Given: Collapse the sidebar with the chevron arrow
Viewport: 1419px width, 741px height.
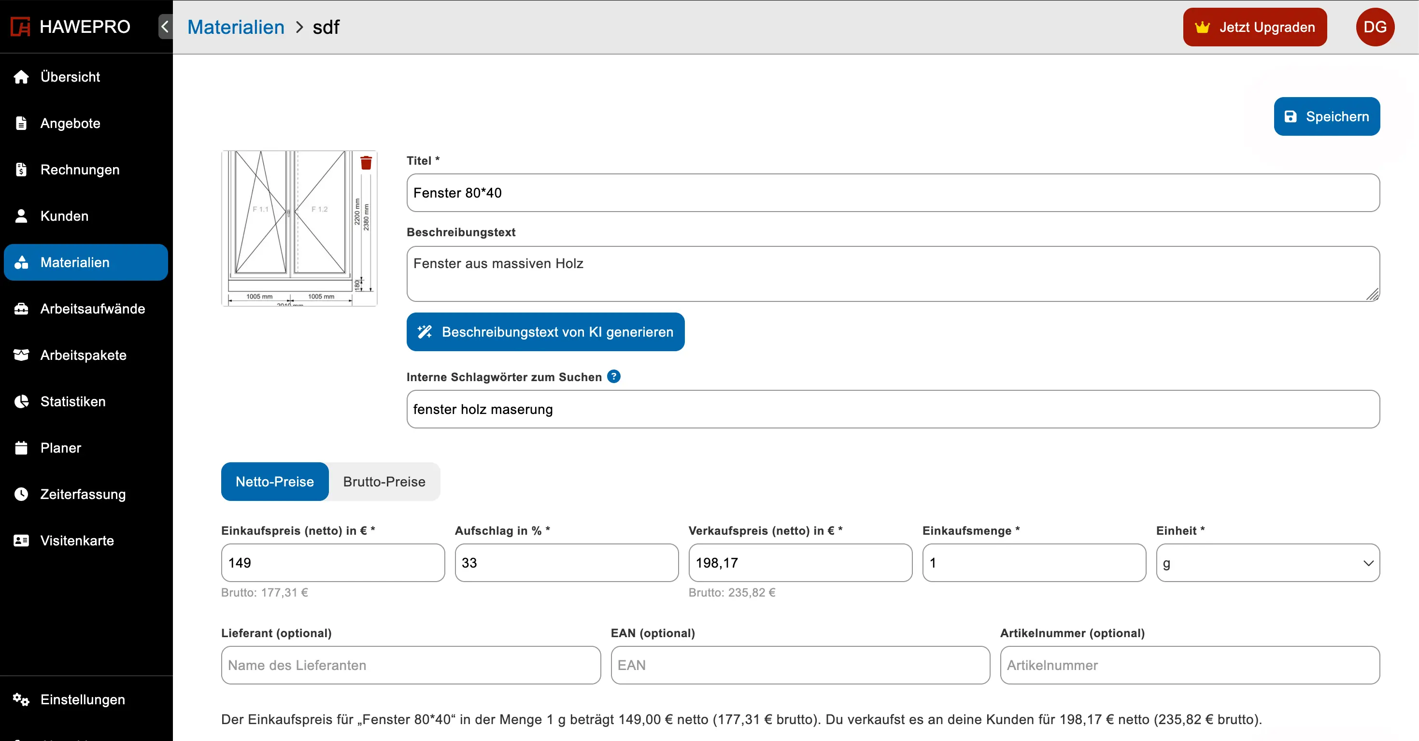Looking at the screenshot, I should click(165, 27).
